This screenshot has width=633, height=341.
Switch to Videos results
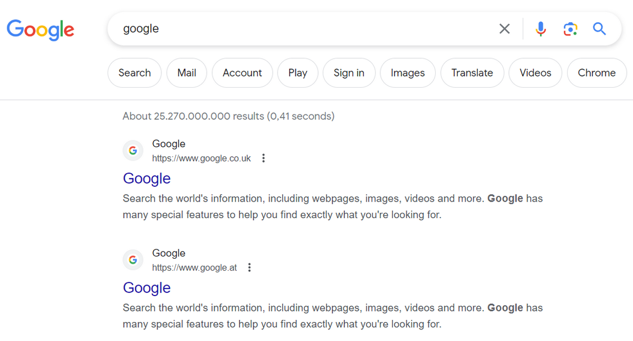tap(535, 73)
